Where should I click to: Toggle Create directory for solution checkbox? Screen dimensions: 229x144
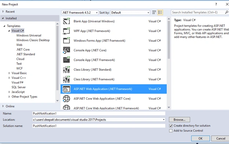171,126
